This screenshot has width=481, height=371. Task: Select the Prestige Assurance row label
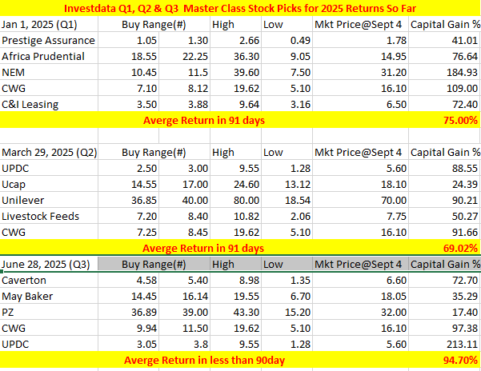point(49,40)
